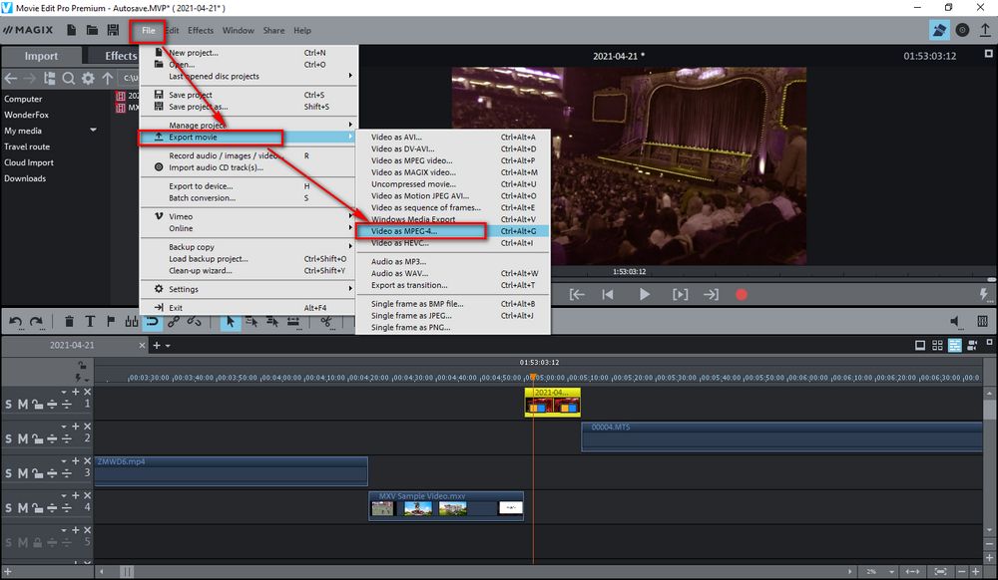This screenshot has width=998, height=580.
Task: Select Audio as MP3 export entry
Action: pyautogui.click(x=452, y=261)
